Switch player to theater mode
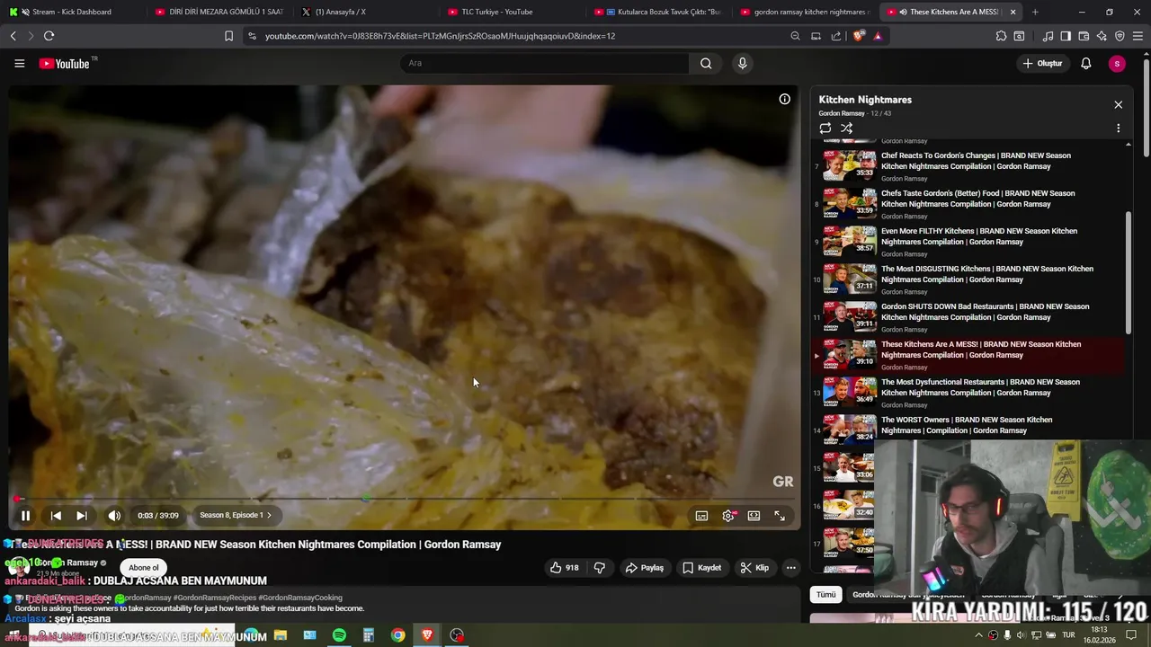This screenshot has width=1151, height=647. [x=754, y=516]
